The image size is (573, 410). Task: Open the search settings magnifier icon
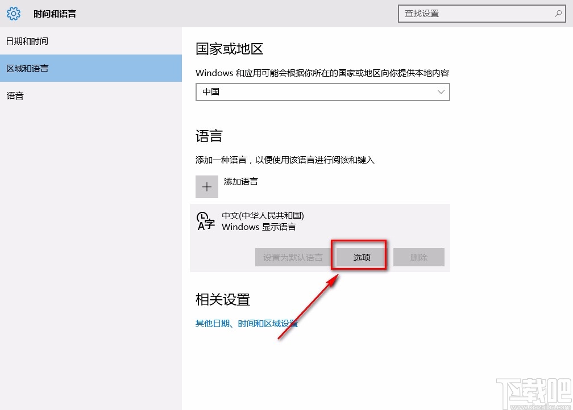click(x=558, y=13)
